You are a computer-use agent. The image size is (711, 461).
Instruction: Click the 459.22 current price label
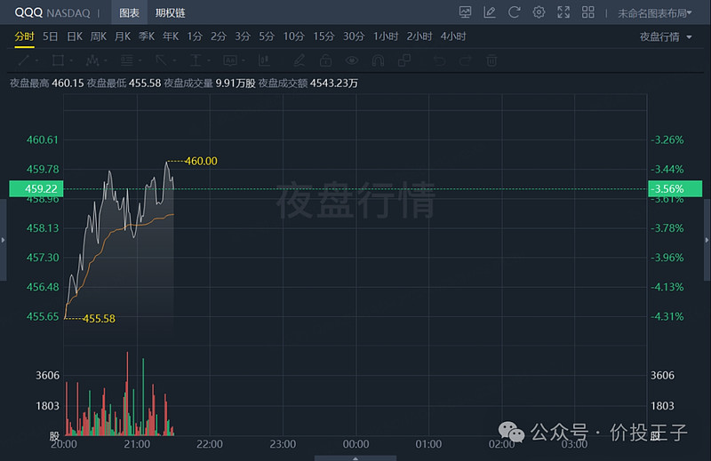point(36,188)
